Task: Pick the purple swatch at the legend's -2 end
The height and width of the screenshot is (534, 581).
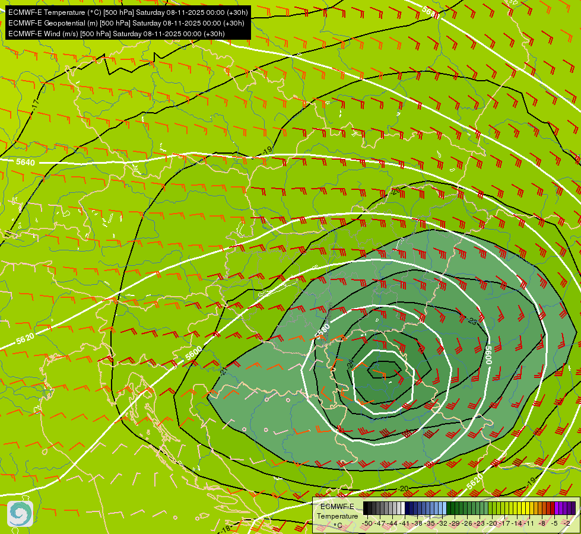Action: [x=574, y=508]
